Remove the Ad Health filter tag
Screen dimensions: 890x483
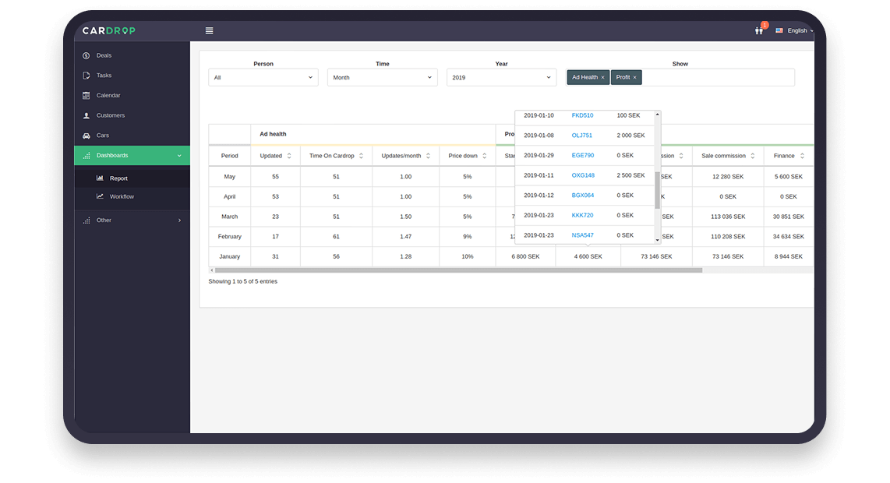pos(602,78)
